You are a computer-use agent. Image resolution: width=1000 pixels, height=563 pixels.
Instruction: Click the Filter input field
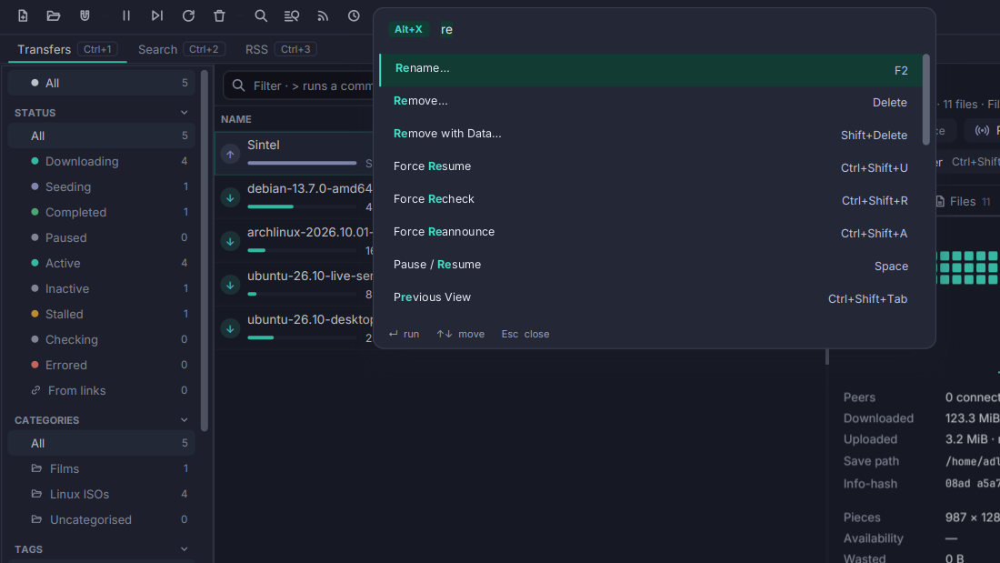coord(298,85)
